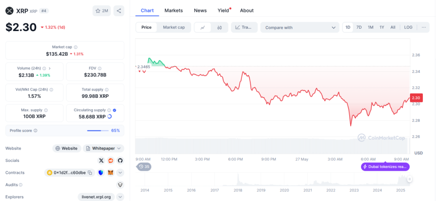The width and height of the screenshot is (436, 201).
Task: Click the Audits info icon
Action: coord(20,185)
